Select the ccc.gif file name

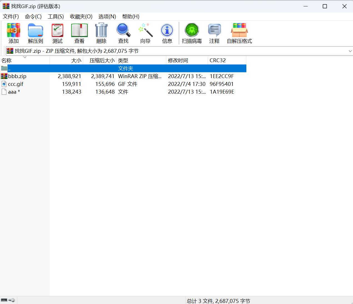(16, 84)
